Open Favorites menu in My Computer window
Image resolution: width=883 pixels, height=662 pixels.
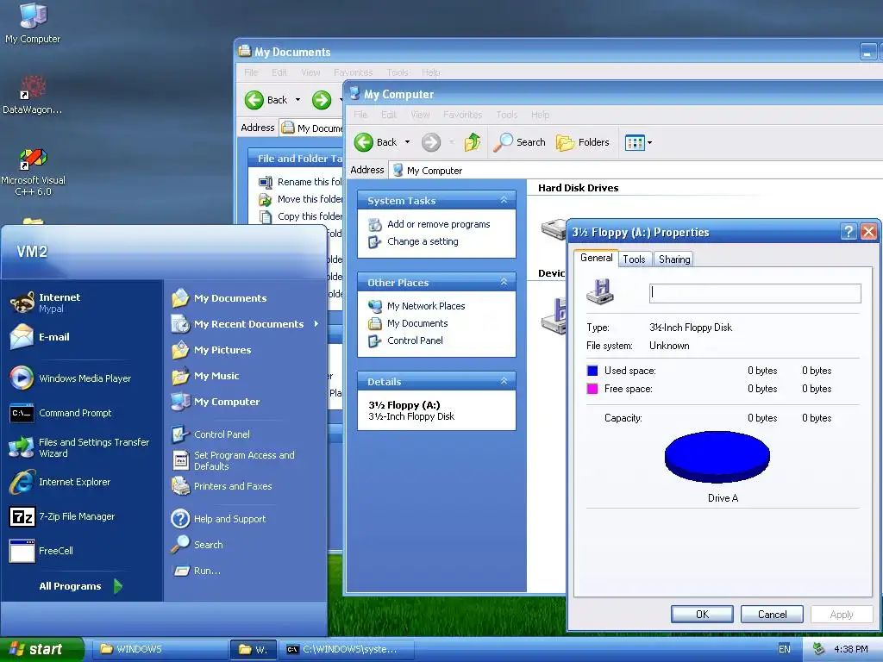[462, 115]
